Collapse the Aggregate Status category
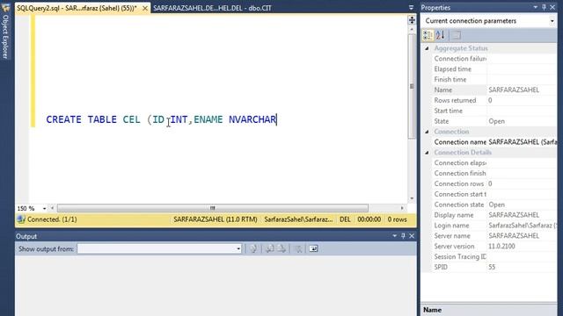Viewport: 563px width, 316px height. tap(427, 48)
